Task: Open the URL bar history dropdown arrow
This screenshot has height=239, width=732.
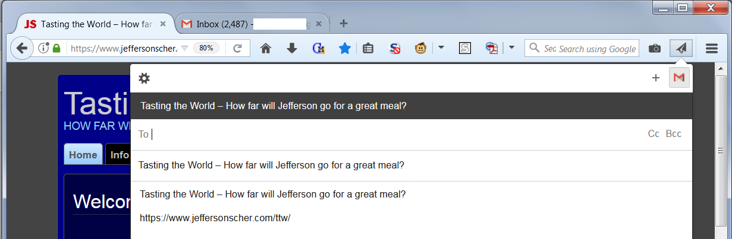Action: click(x=184, y=48)
